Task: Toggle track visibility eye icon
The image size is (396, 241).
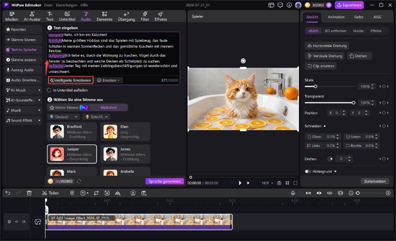Action: click(17, 222)
